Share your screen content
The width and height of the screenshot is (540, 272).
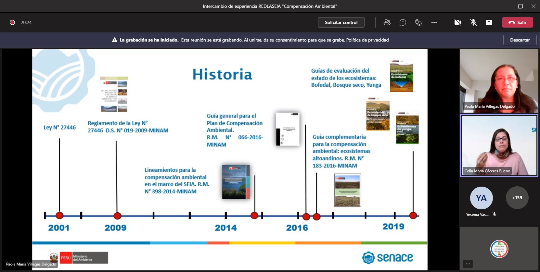[x=489, y=22]
